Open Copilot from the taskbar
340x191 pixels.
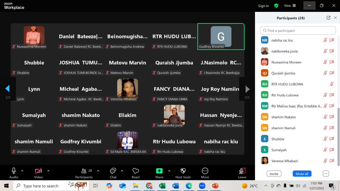(x=109, y=186)
